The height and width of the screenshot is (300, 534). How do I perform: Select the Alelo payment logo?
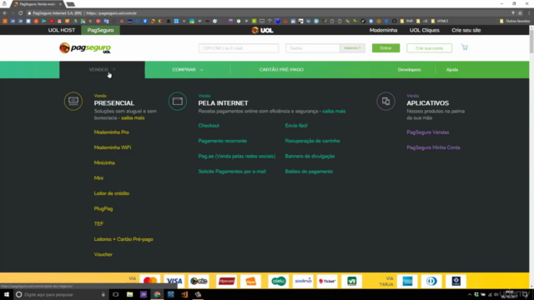point(279,281)
